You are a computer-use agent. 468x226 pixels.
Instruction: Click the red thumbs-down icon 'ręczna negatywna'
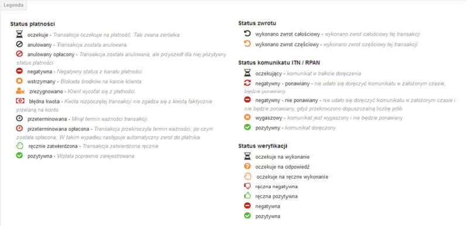pyautogui.click(x=247, y=186)
